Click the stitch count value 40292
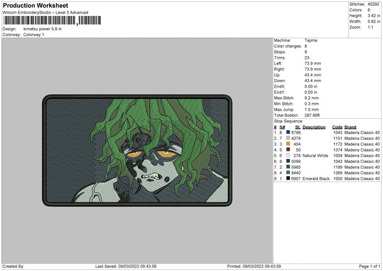Image resolution: width=383 pixels, height=271 pixels. pyautogui.click(x=373, y=4)
